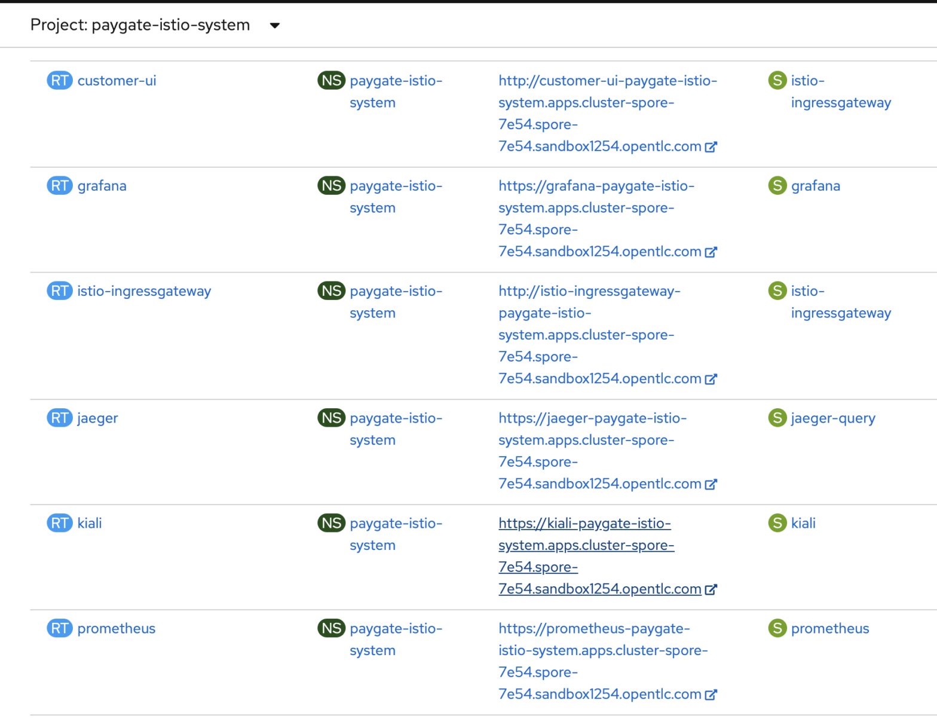Click the NS badge in the jaeger row

coord(331,418)
